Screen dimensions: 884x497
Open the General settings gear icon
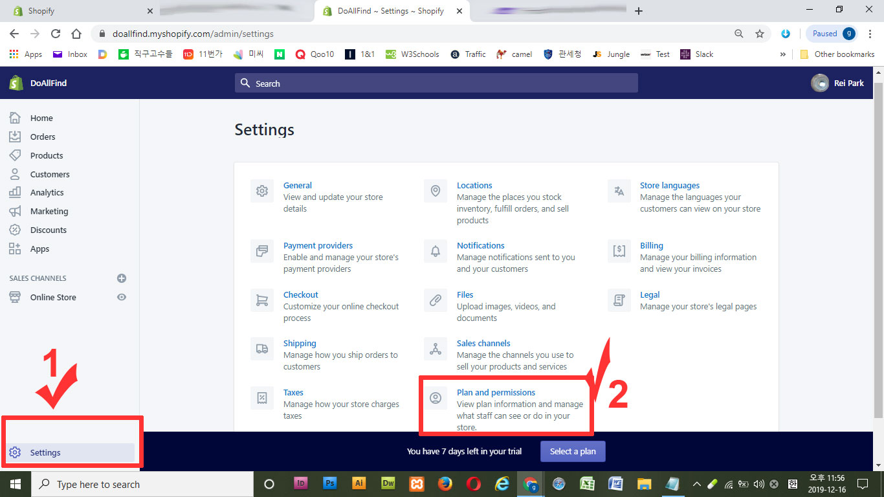[x=262, y=191]
